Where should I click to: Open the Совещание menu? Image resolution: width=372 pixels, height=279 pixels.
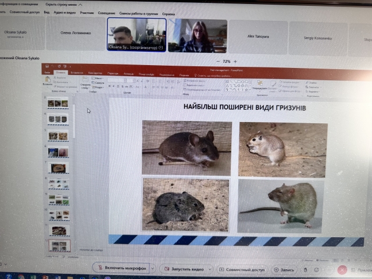[106, 13]
